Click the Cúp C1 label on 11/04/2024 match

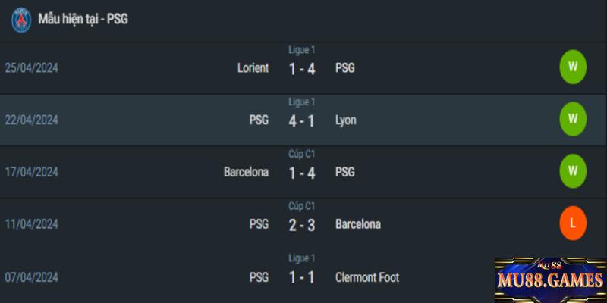pyautogui.click(x=301, y=206)
